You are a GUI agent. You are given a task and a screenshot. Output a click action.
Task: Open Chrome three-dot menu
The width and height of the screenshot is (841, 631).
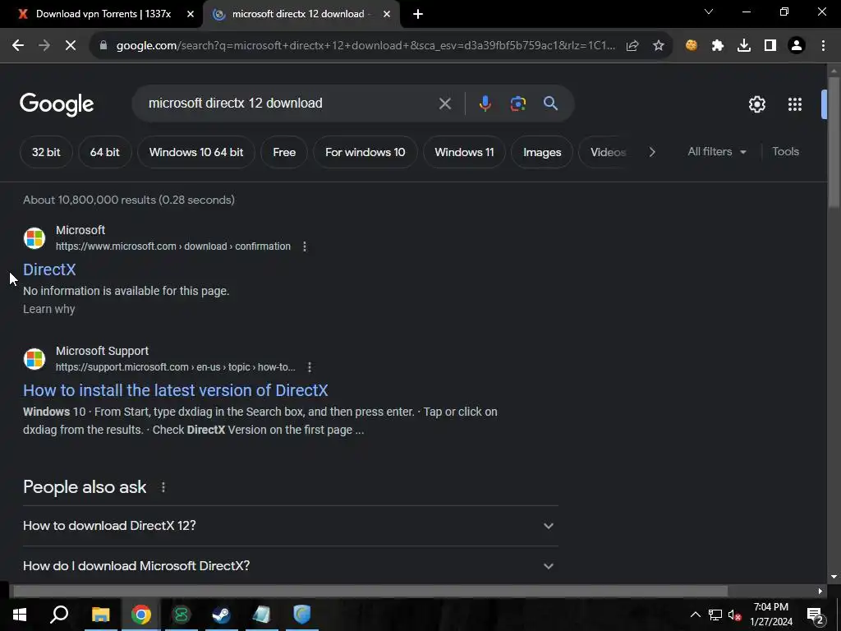pos(823,46)
